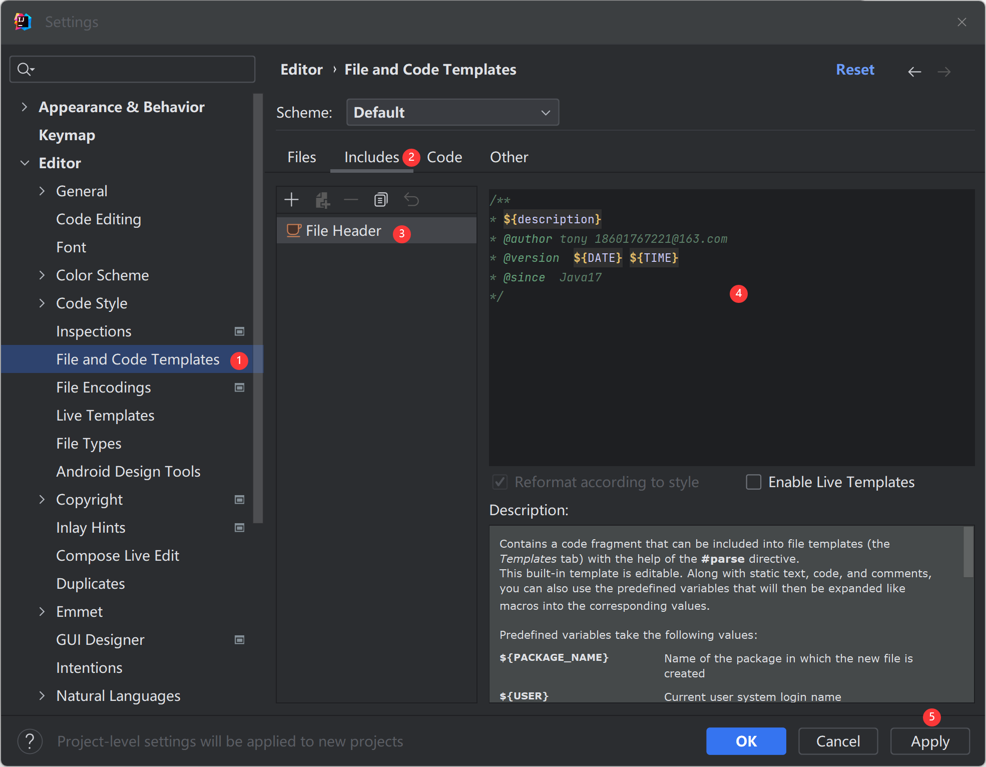986x767 pixels.
Task: Open the Scheme Default dropdown
Action: [452, 113]
